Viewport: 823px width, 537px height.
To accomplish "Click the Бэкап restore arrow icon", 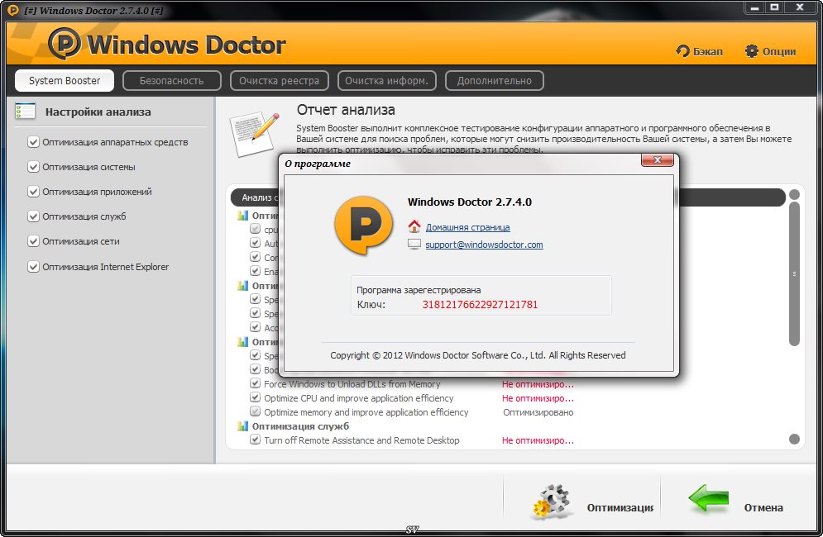I will (x=682, y=51).
